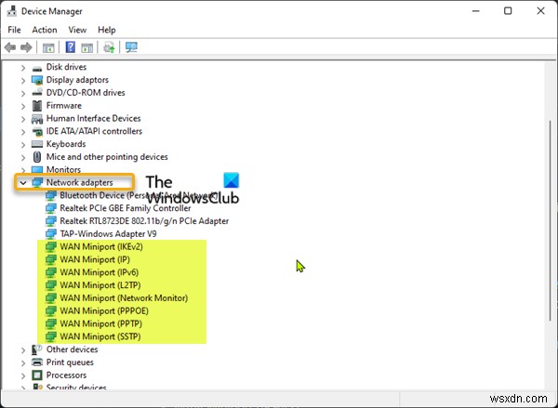Viewport: 558px width, 408px height.
Task: Click the Scan for hardware changes icon
Action: 131,46
